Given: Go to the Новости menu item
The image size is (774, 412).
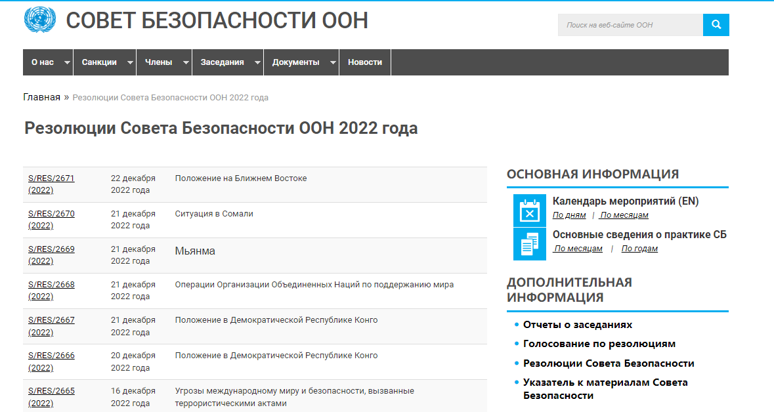Looking at the screenshot, I should (365, 62).
